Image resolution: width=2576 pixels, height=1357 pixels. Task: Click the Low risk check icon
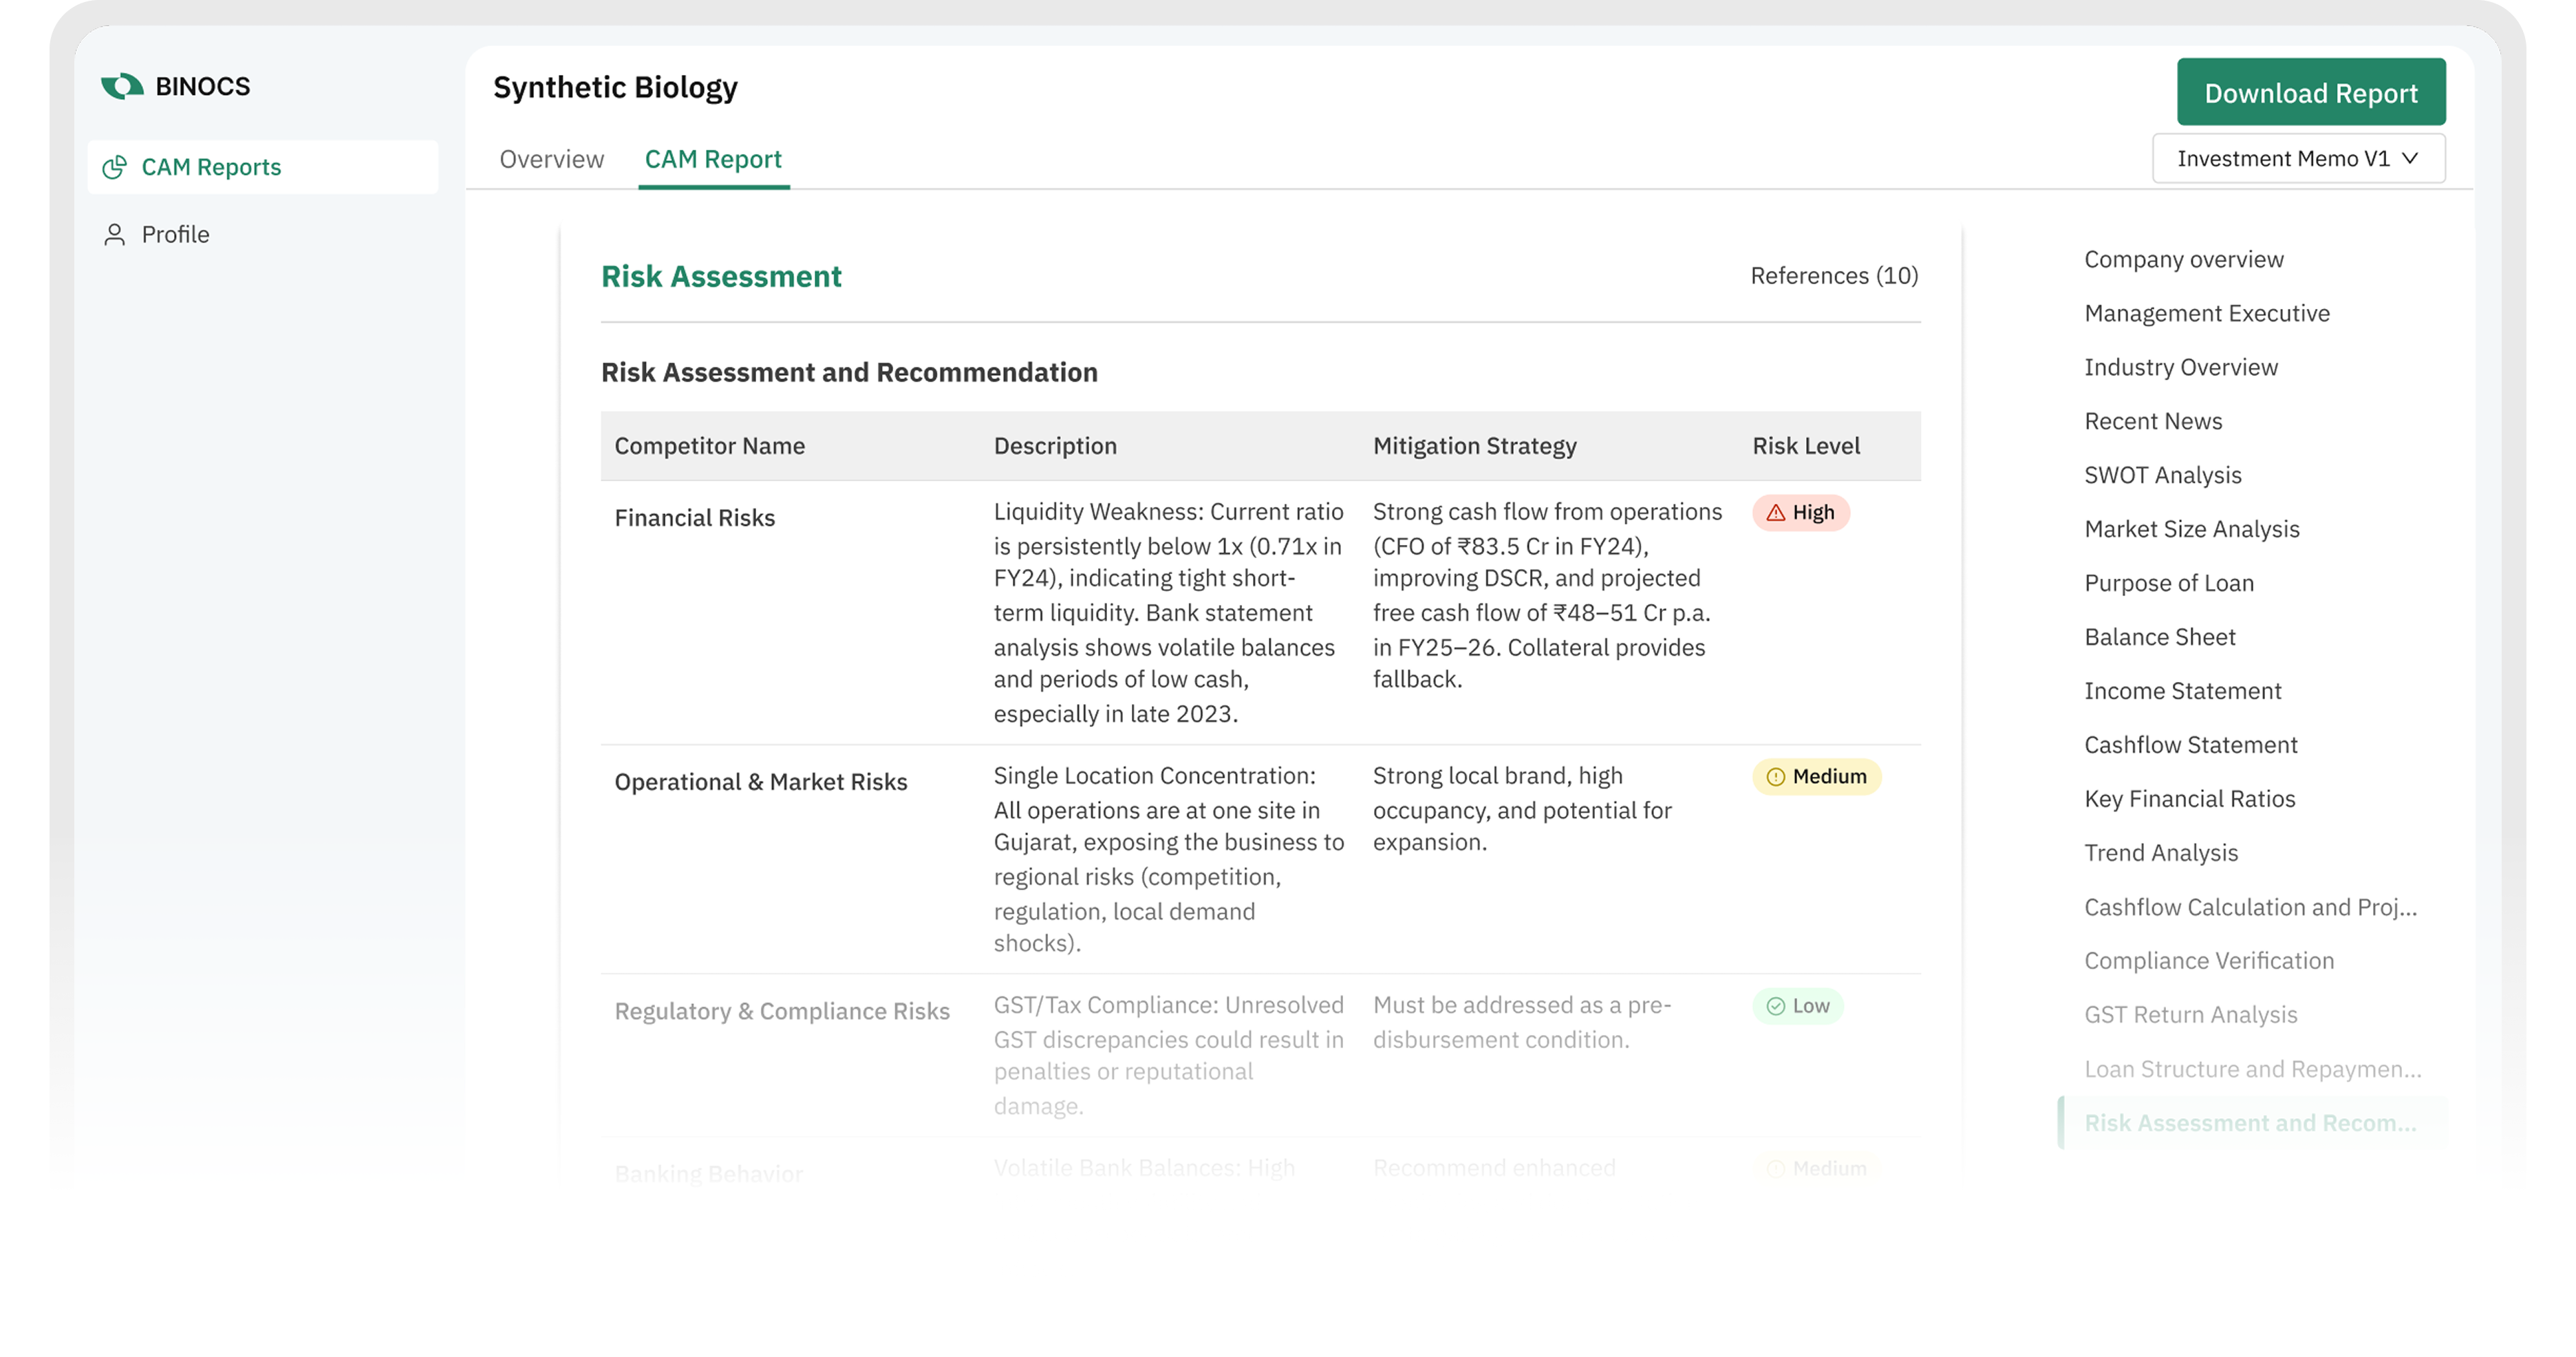coord(1775,1006)
